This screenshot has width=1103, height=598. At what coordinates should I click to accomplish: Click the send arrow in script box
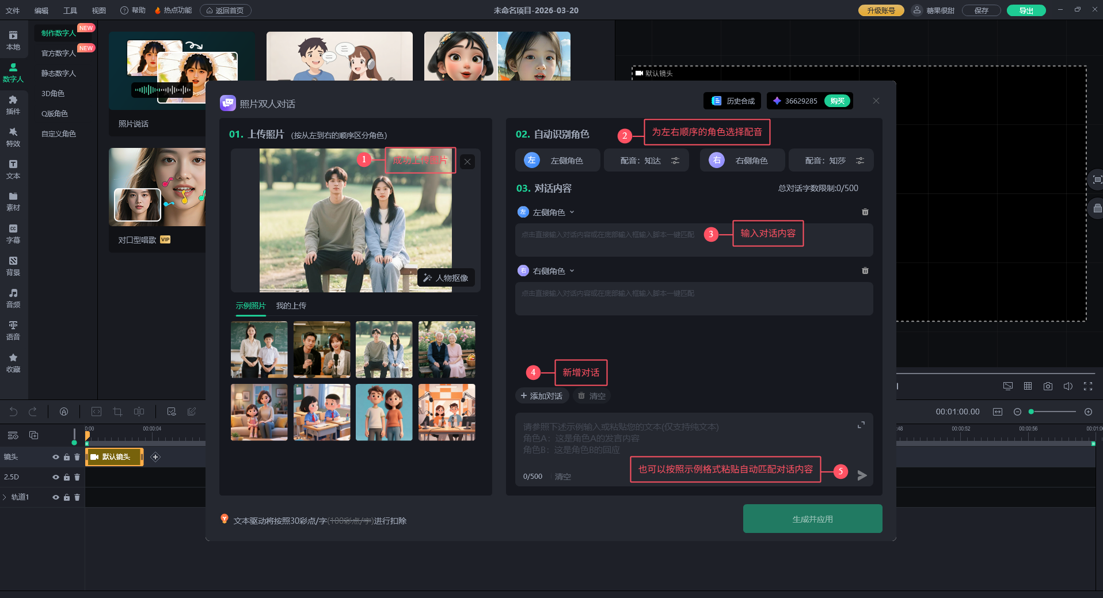click(x=862, y=475)
